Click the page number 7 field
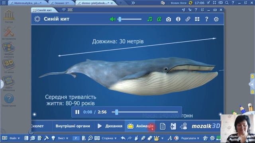Image resolution: width=255 pixels, height=143 pixels. 76,138
